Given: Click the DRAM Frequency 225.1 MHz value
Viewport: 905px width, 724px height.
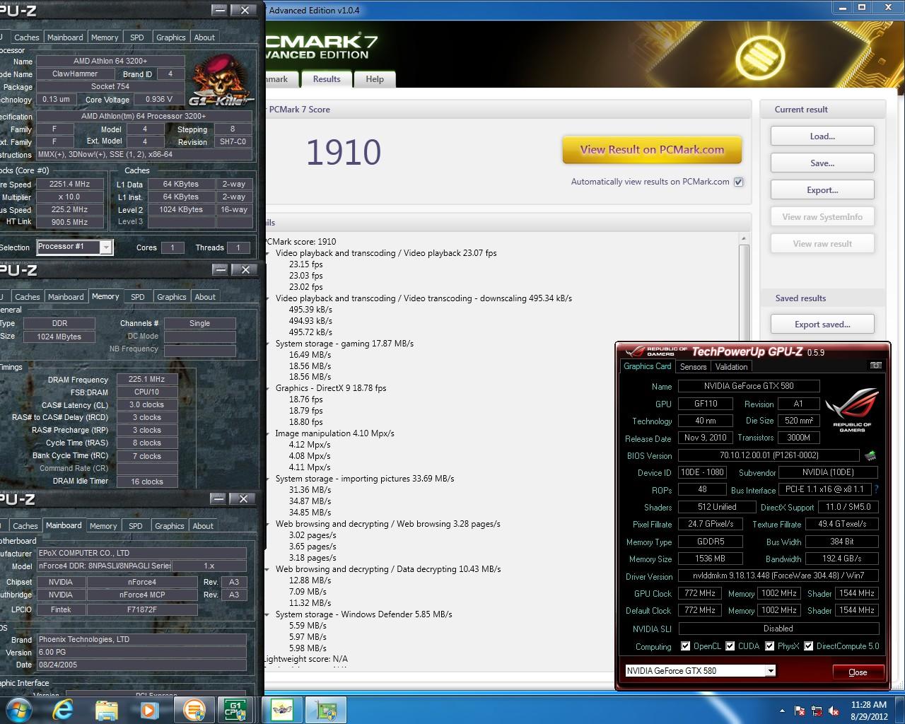Looking at the screenshot, I should click(146, 380).
